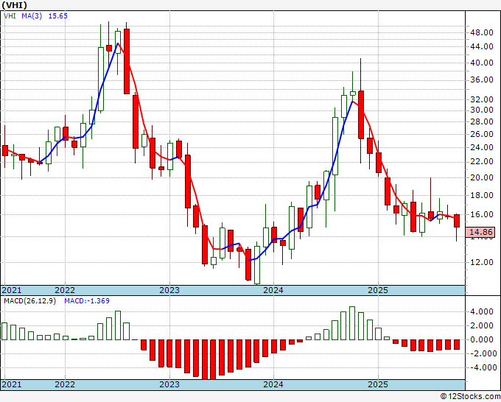Viewport: 501px width, 402px height.
Task: Click the tallest green MACD histogram bar in late 2024
Action: 352,323
